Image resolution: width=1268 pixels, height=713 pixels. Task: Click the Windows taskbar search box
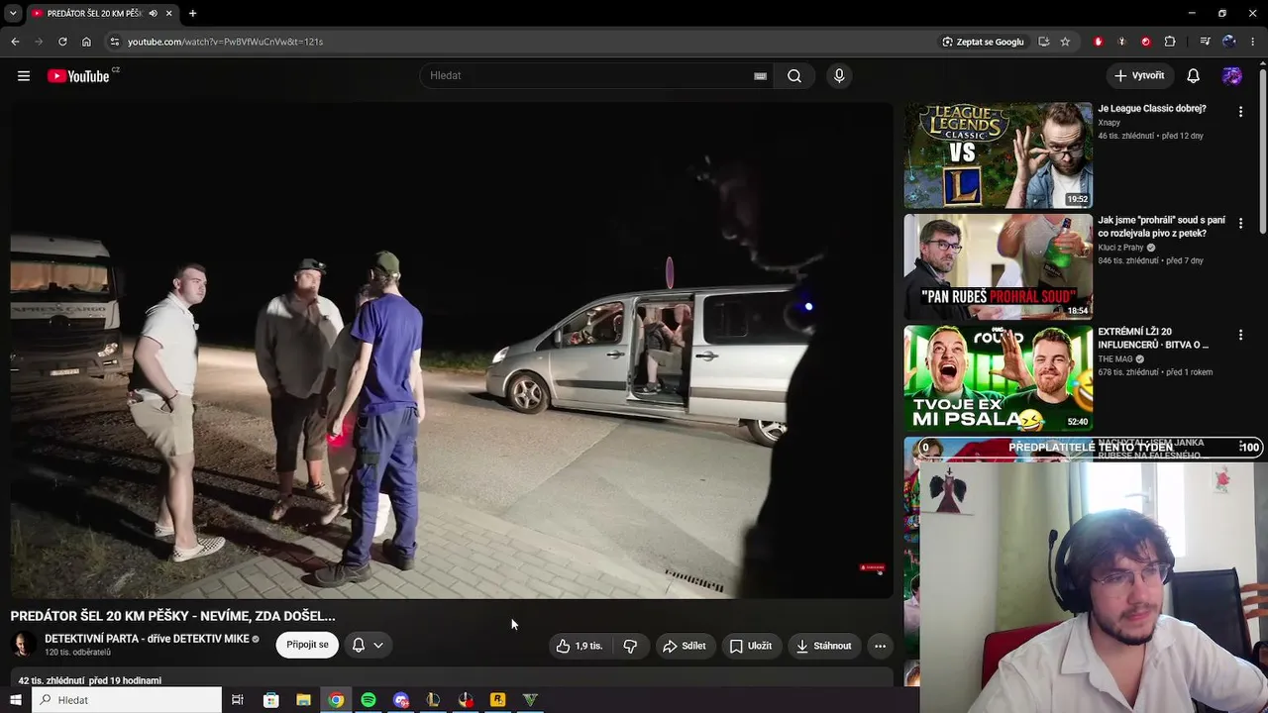point(126,700)
